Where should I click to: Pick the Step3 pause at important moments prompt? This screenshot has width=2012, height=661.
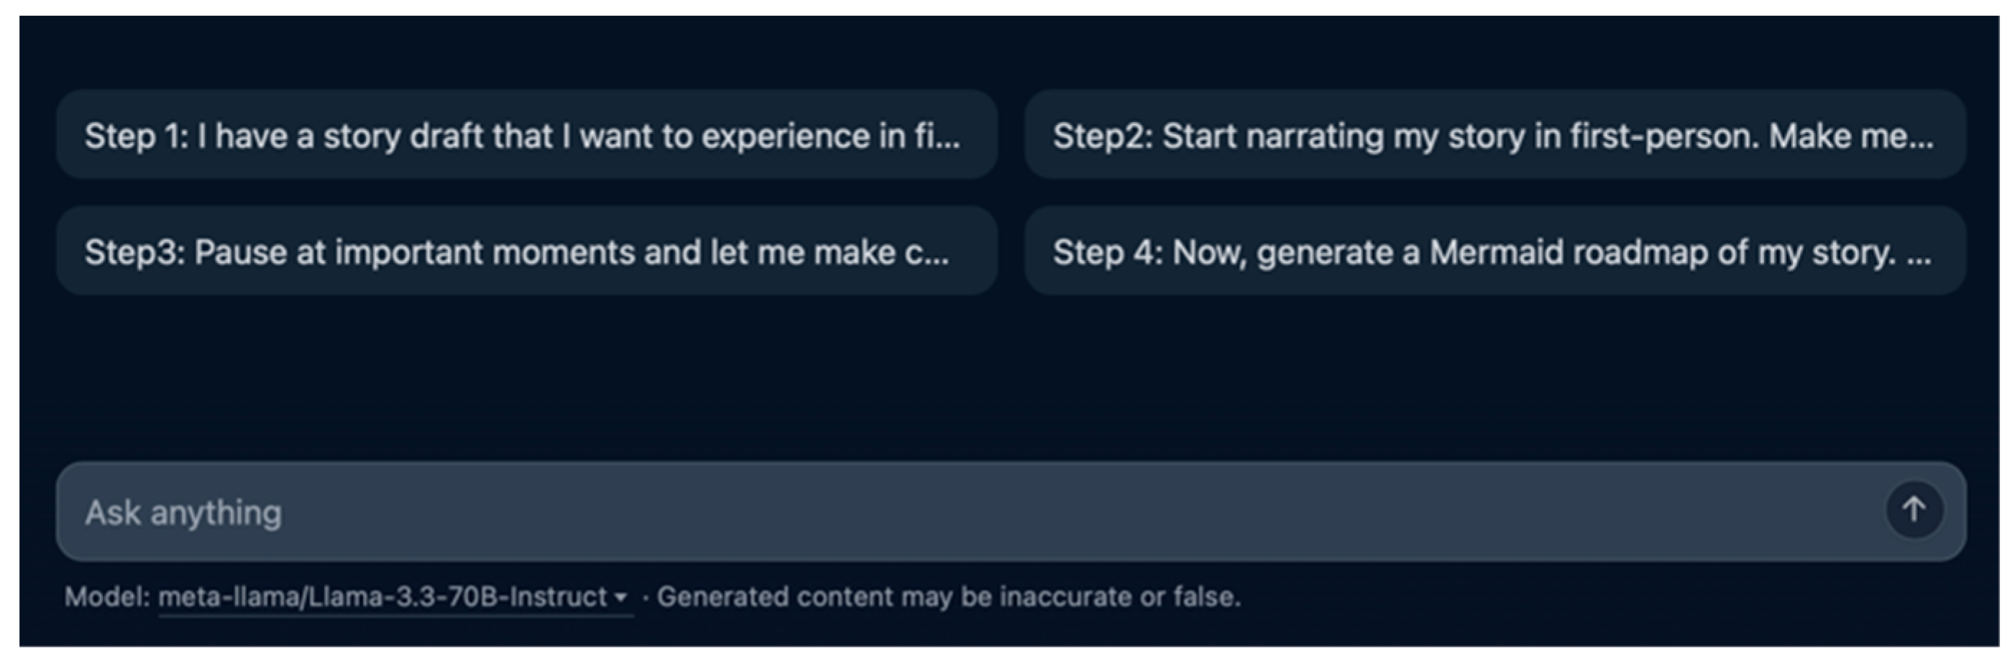point(525,251)
